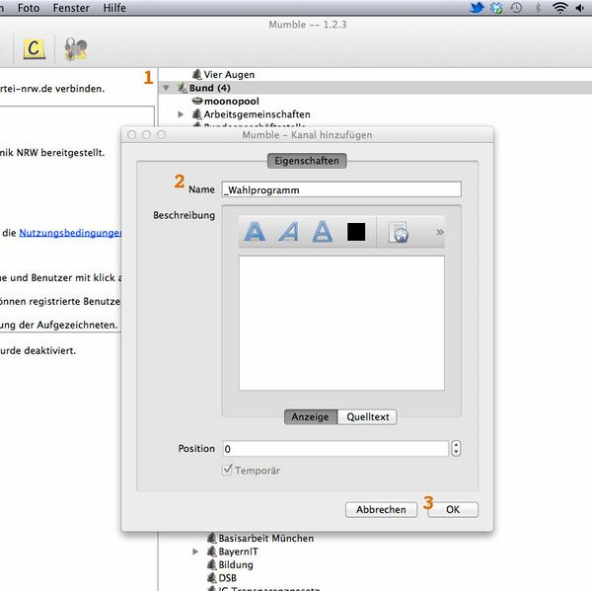Open the Fenster menu
This screenshot has height=591, width=592.
69,8
